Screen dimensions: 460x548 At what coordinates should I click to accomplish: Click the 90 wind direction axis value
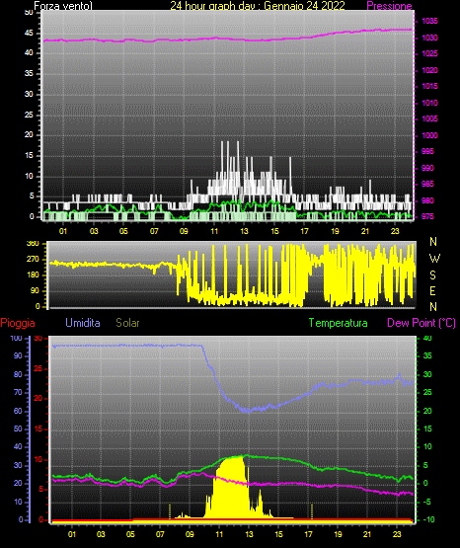click(x=35, y=290)
